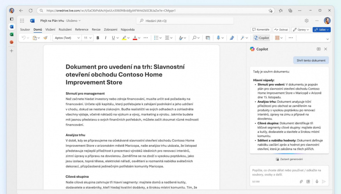Toggle italic formatting
Screen dimensions: 341x194
coord(106,38)
